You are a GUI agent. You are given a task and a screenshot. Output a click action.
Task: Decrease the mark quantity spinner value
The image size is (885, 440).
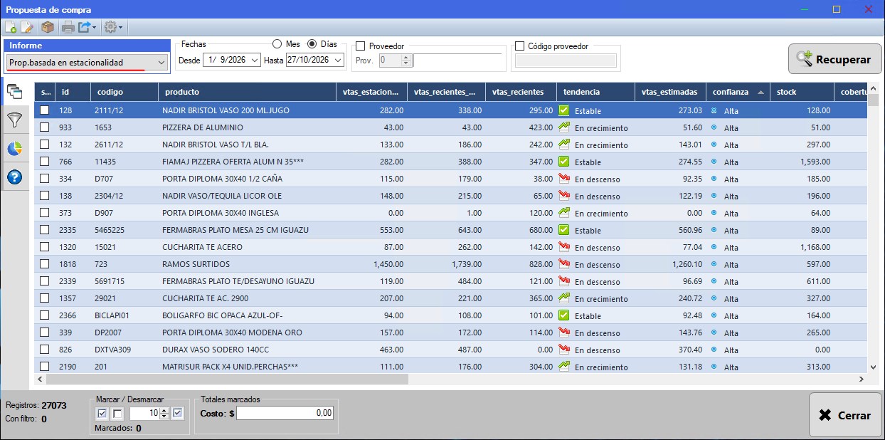point(164,417)
